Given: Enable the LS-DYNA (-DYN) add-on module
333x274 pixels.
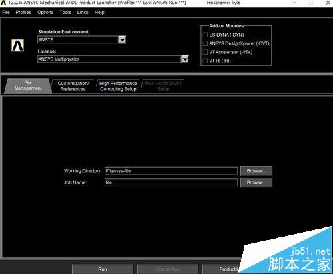Looking at the screenshot, I should pos(205,35).
